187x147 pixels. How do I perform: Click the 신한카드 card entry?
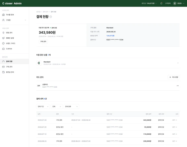click(x=108, y=86)
